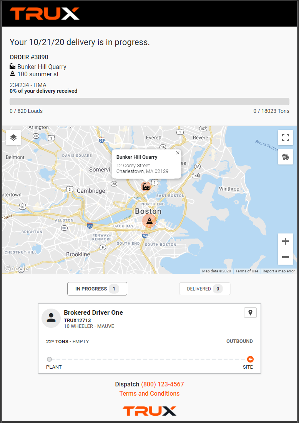Click the Winthrop label on map
Viewport: 299px width, 423px height.
229,189
